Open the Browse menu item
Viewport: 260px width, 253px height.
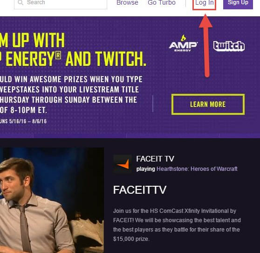click(127, 2)
